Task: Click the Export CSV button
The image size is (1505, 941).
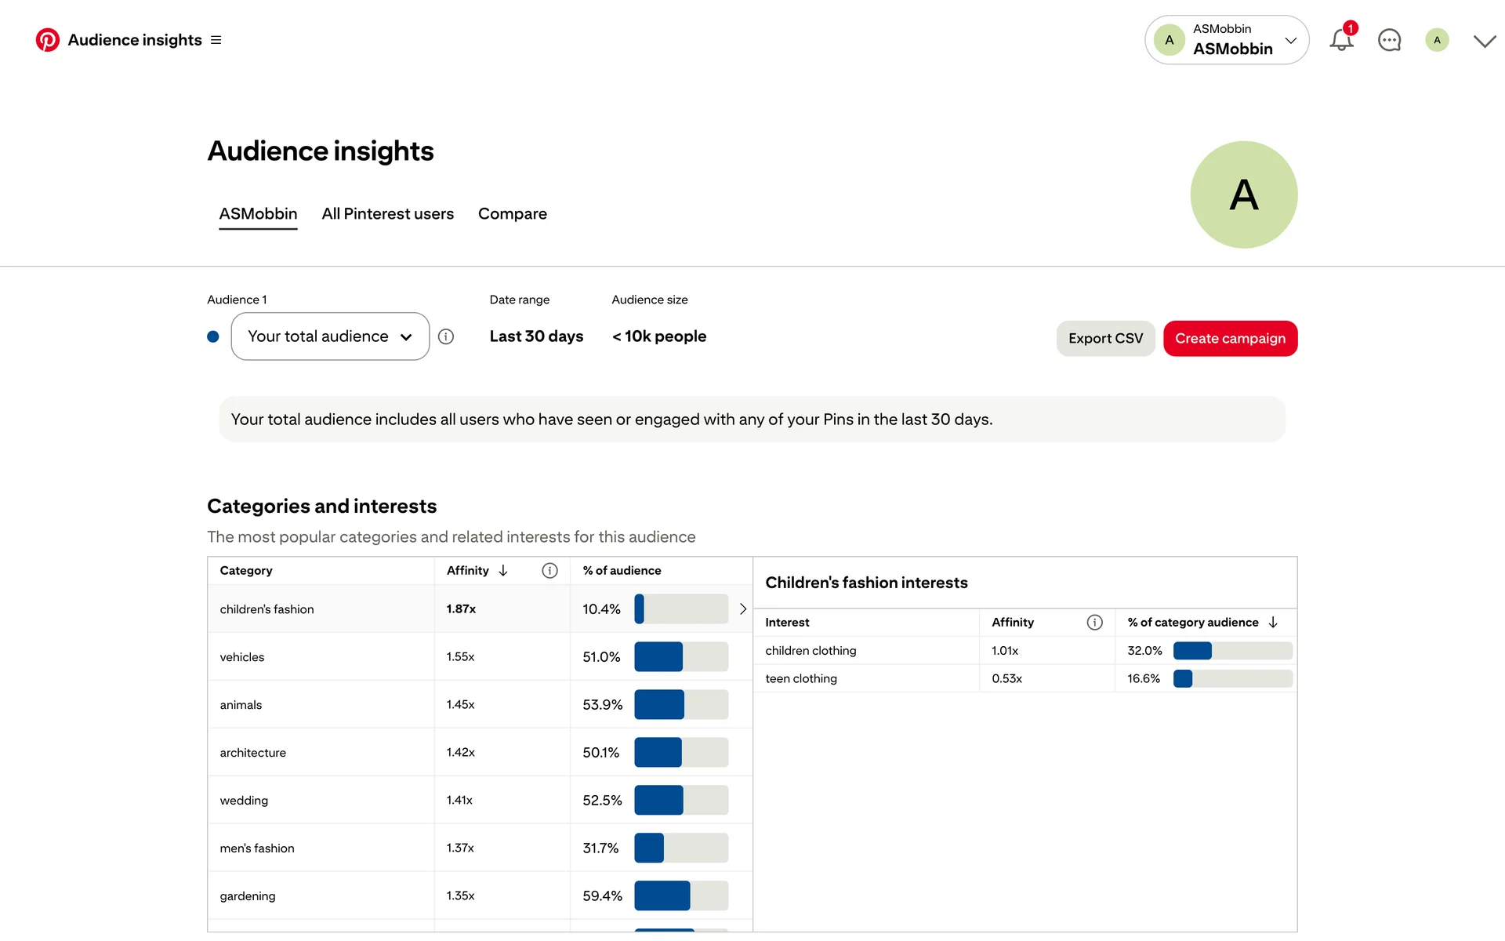Action: click(x=1105, y=339)
